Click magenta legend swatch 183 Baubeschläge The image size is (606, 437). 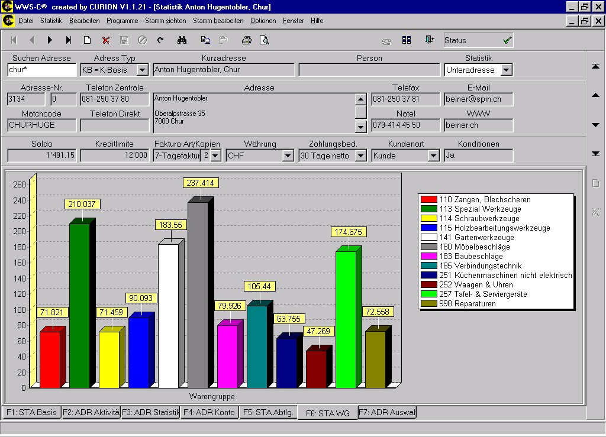pos(428,256)
